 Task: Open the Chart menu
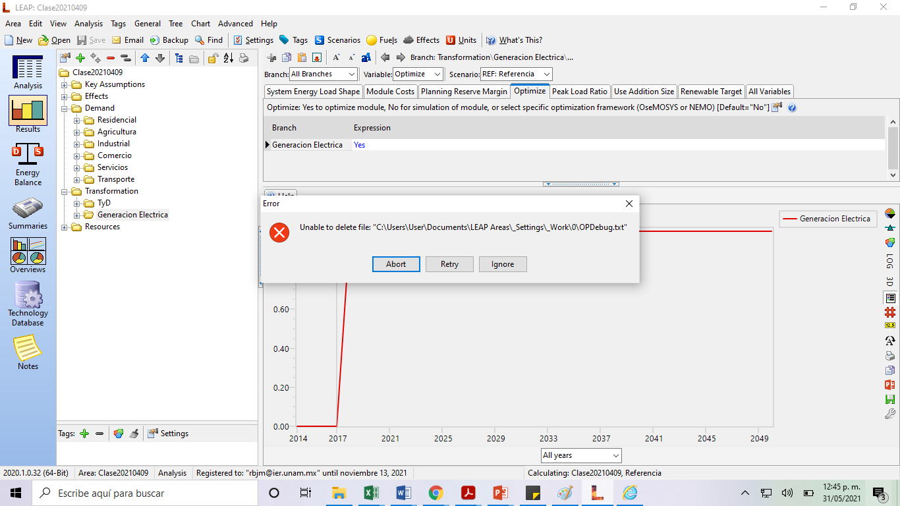tap(201, 23)
